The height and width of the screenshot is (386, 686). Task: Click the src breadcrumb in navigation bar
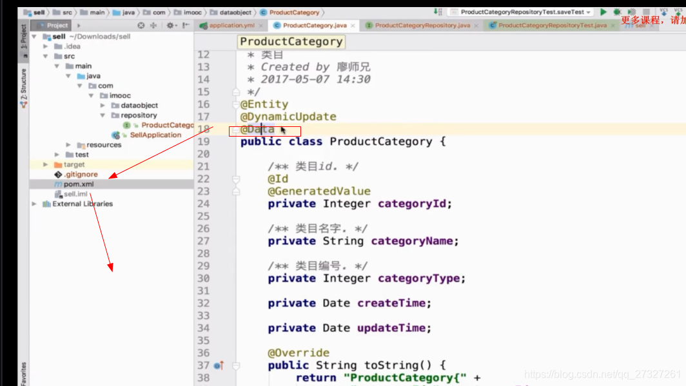(62, 13)
